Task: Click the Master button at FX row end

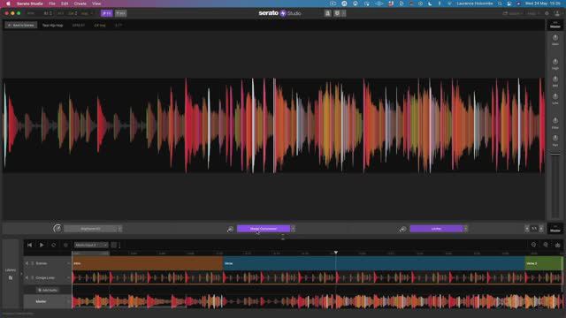Action: [555, 229]
